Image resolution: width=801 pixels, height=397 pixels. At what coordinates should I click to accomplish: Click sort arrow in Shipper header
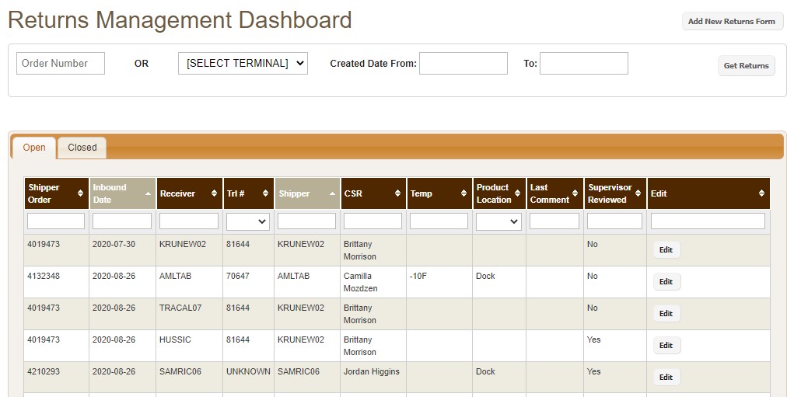tap(332, 193)
